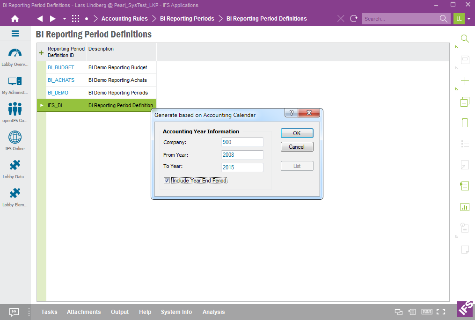This screenshot has width=475, height=320.
Task: Open the navigator grid icon
Action: pyautogui.click(x=75, y=19)
